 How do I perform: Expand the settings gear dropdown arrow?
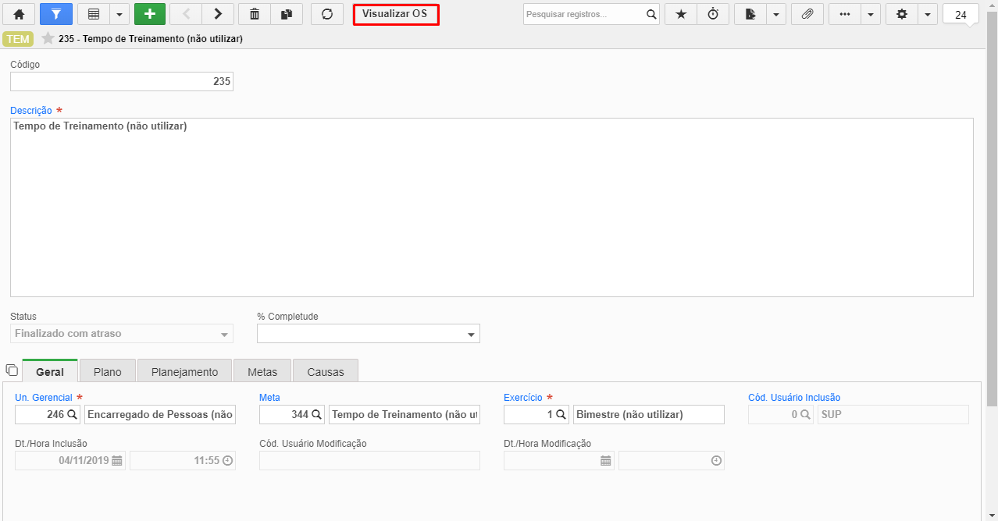click(928, 14)
